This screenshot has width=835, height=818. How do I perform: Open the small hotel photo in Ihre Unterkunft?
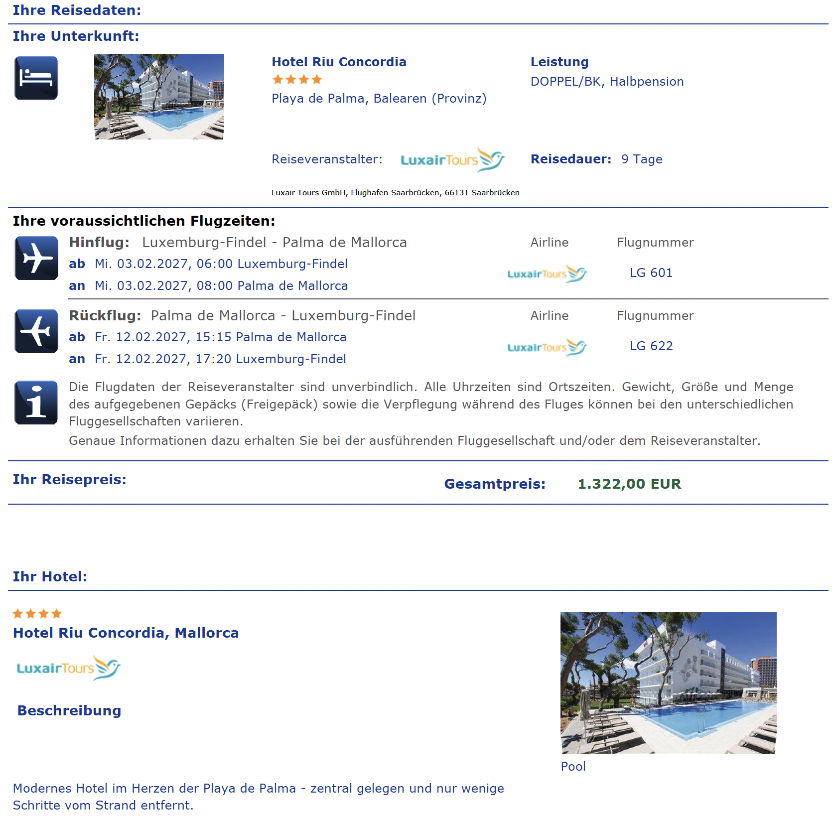pos(159,97)
